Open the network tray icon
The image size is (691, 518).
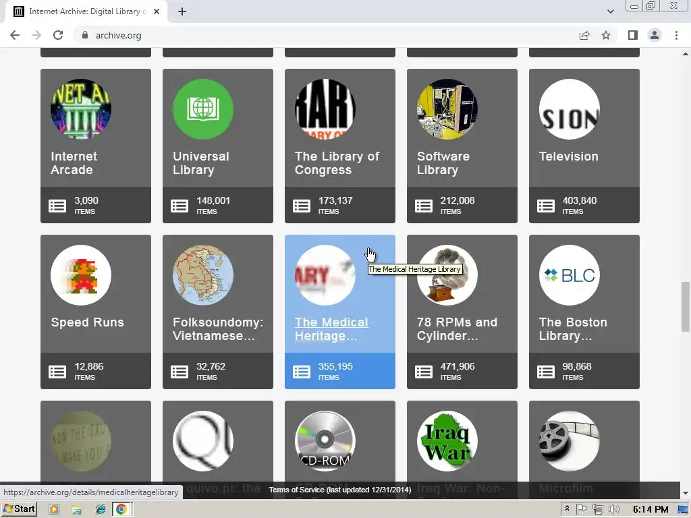598,510
